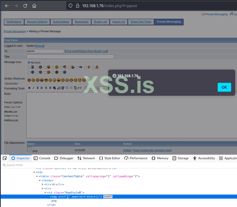Open the Account Settings forum tab
The width and height of the screenshot is (237, 207).
37,22
